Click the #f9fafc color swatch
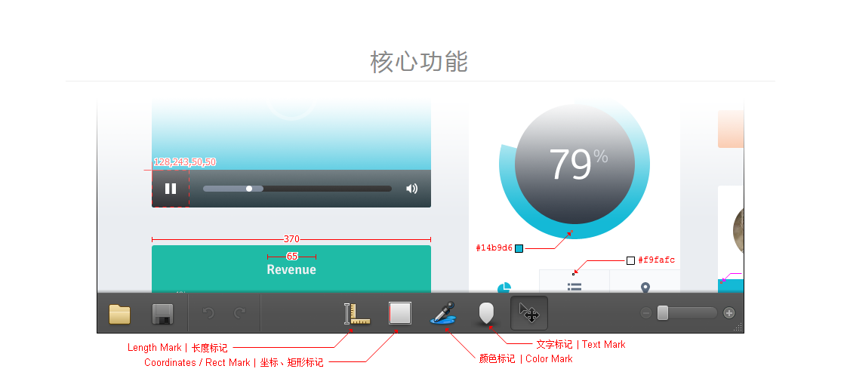This screenshot has height=375, width=844. (x=631, y=260)
